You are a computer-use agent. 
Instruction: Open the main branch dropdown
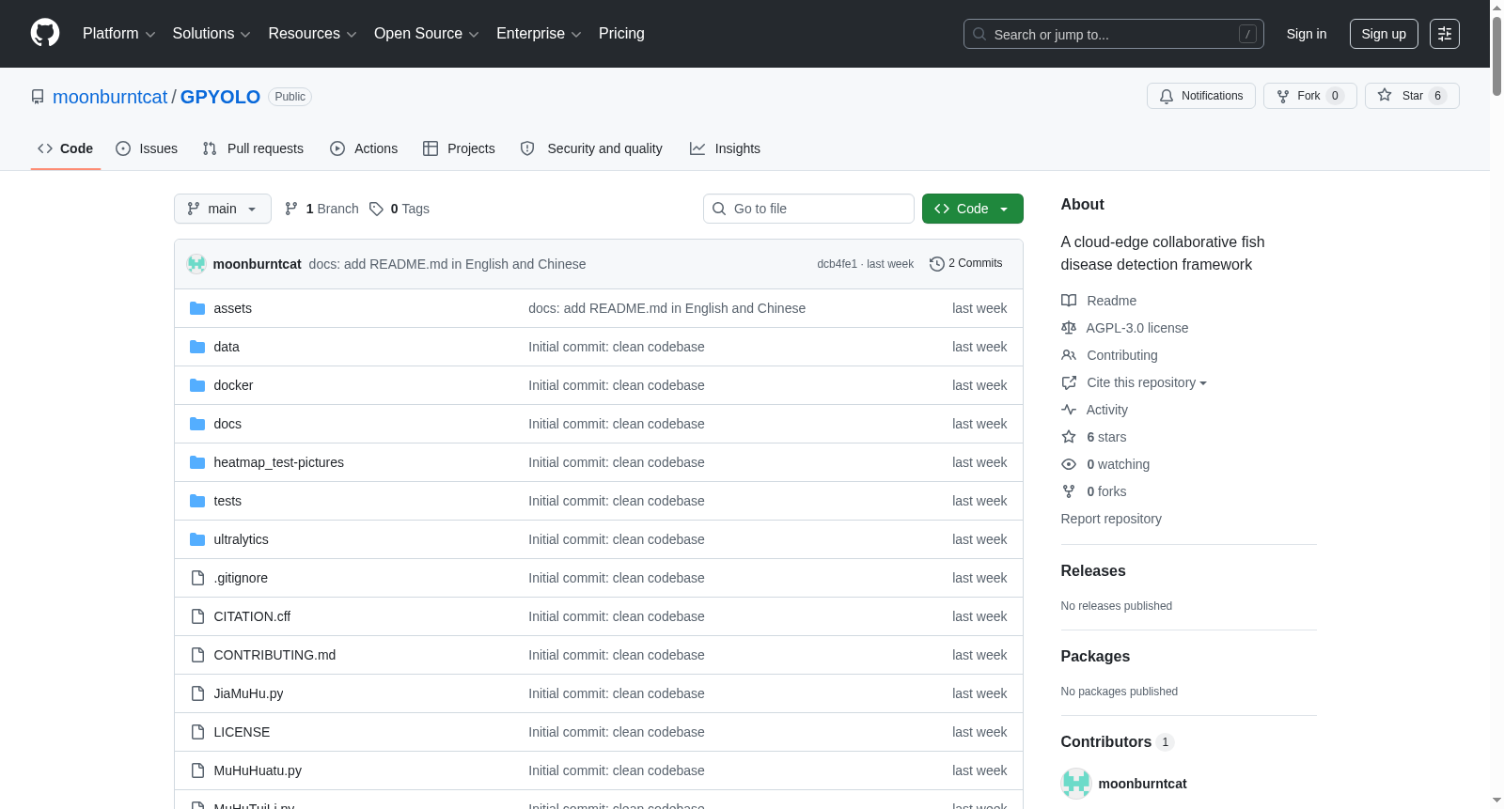pos(223,209)
